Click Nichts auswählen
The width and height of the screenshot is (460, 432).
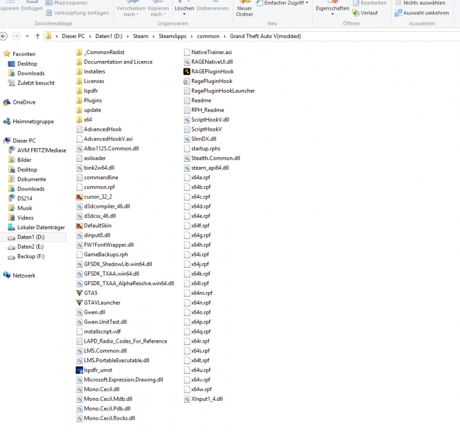420,3
